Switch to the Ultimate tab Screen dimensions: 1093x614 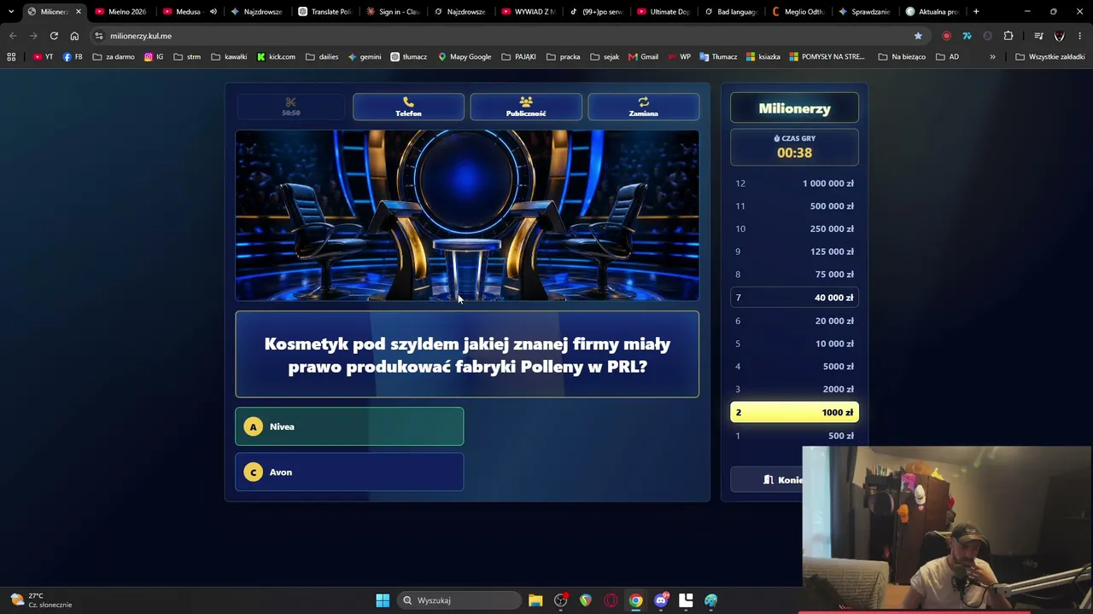coord(663,12)
